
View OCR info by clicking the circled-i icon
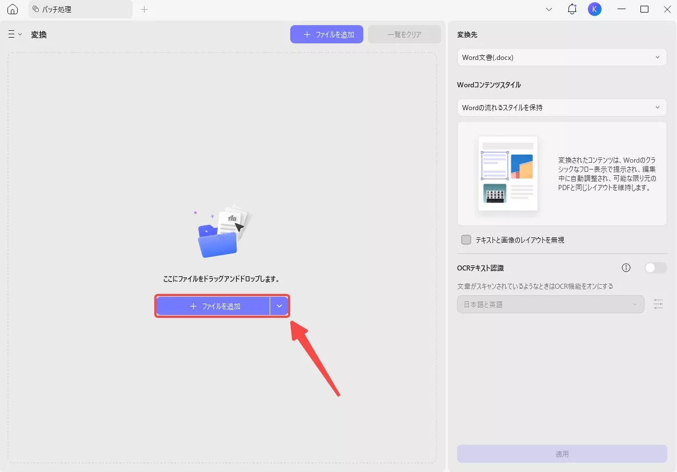click(x=626, y=267)
